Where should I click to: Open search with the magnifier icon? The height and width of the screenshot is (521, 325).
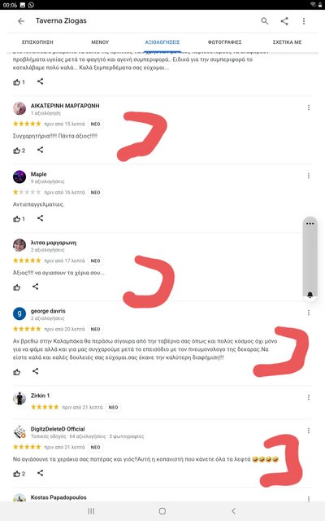click(264, 21)
